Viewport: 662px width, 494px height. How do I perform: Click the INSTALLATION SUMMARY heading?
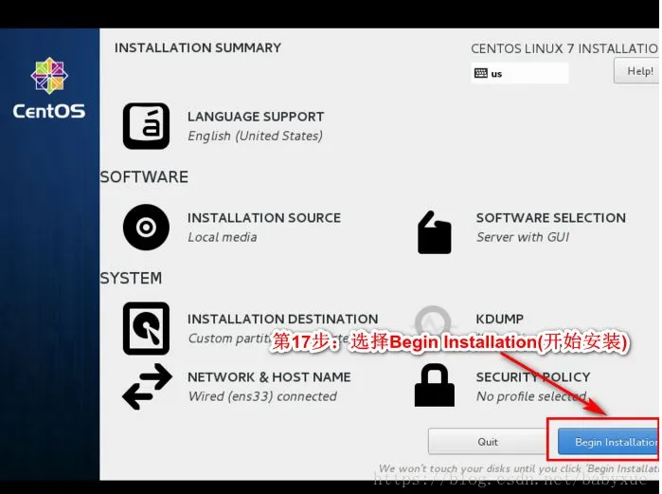point(198,47)
